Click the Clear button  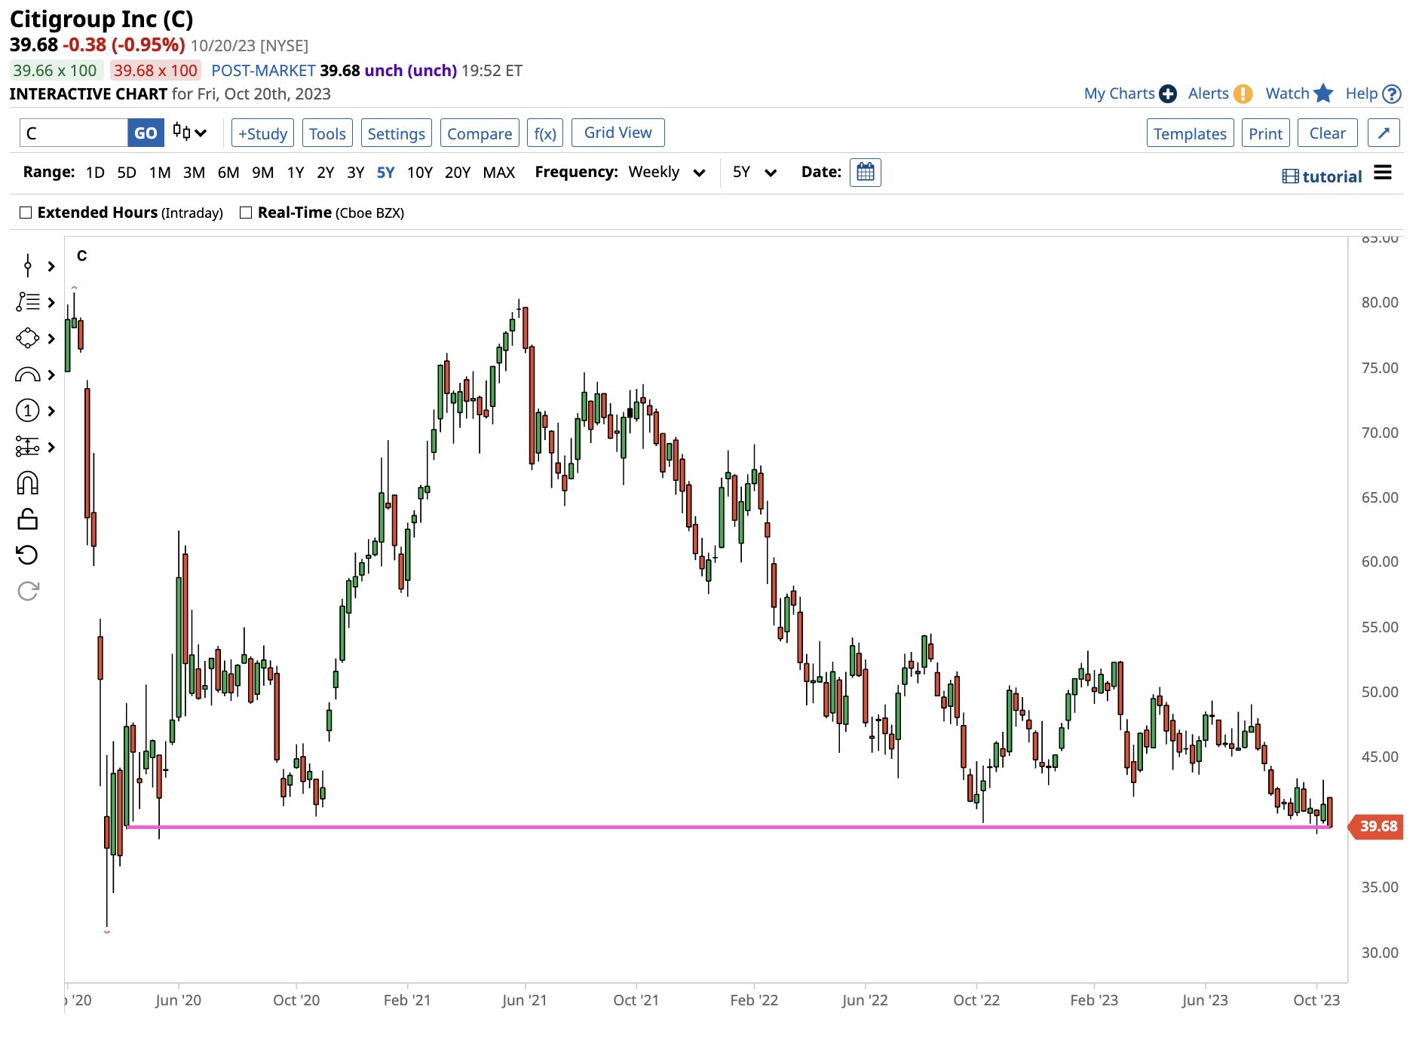click(x=1327, y=133)
